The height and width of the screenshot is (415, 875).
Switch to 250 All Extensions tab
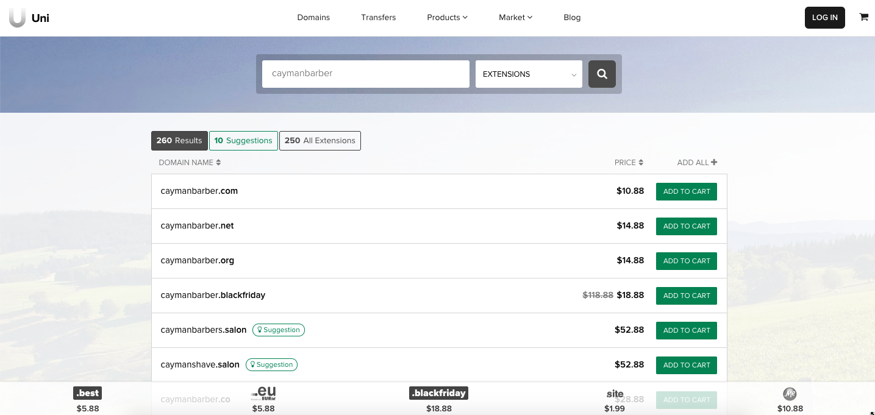320,140
